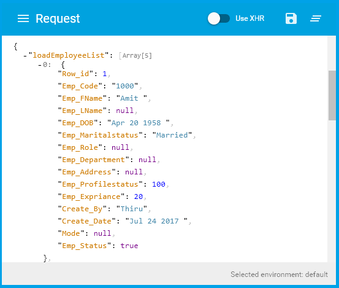Click Selected environment: default status text
This screenshot has width=339, height=288.
279,274
